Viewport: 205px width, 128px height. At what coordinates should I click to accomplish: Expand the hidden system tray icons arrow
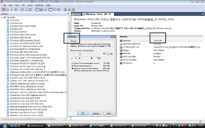click(176, 125)
